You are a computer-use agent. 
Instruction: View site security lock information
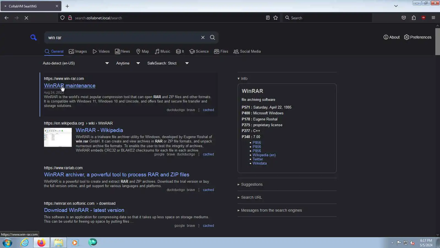(70, 18)
